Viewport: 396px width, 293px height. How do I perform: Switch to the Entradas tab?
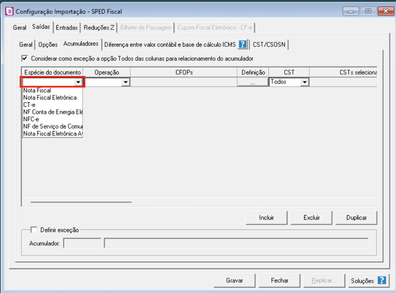[66, 27]
